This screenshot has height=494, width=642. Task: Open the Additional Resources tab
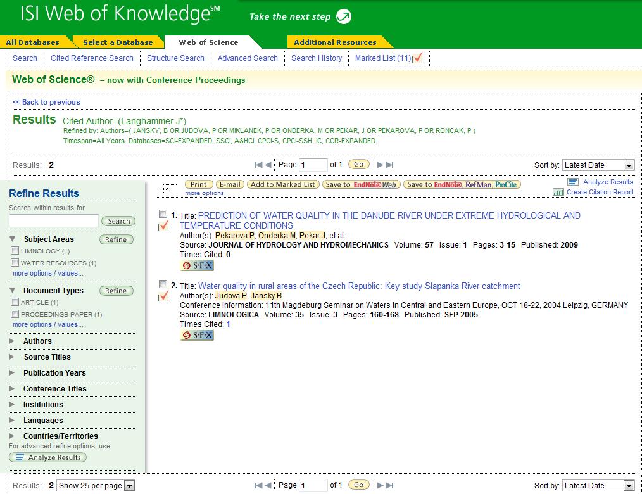click(335, 42)
